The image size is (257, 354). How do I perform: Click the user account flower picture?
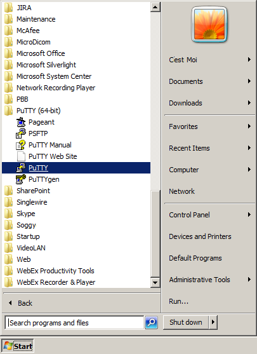209,24
